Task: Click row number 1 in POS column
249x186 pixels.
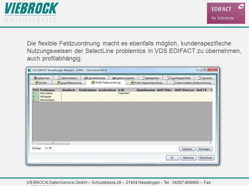Action: click(36, 93)
